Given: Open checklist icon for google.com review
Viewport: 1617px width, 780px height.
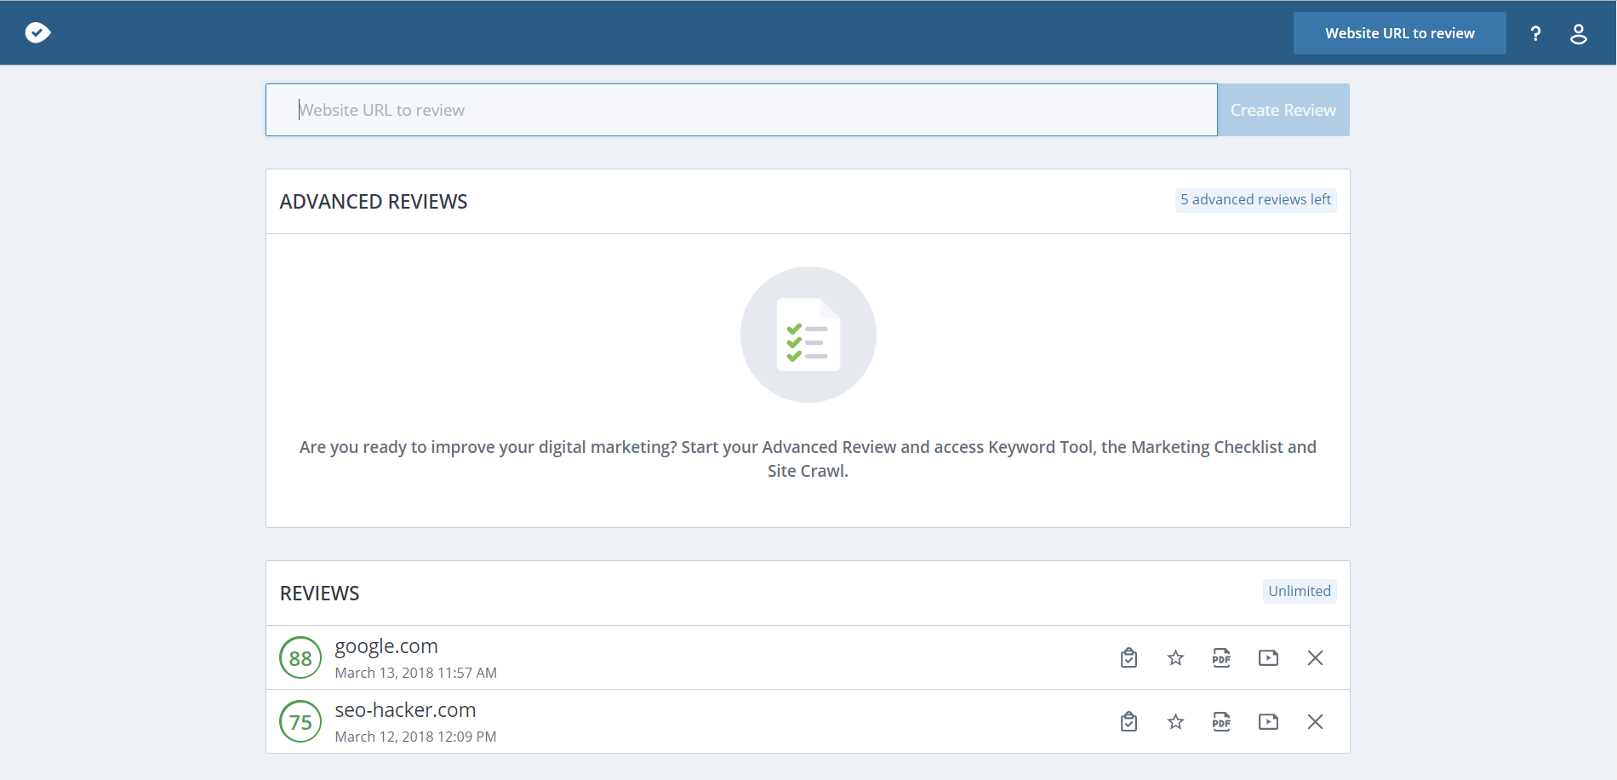Looking at the screenshot, I should 1128,658.
